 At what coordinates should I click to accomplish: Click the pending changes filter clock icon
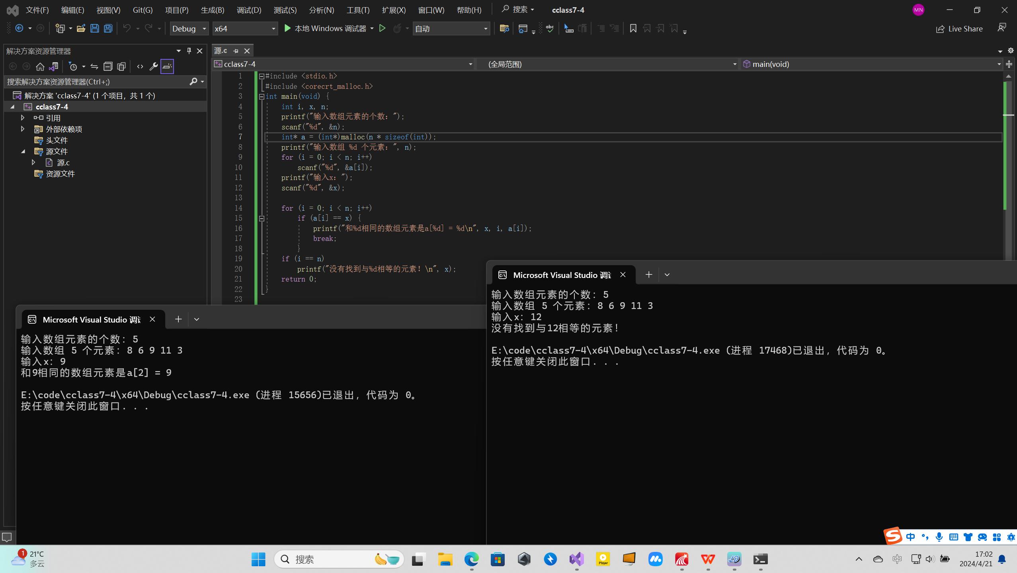click(73, 66)
